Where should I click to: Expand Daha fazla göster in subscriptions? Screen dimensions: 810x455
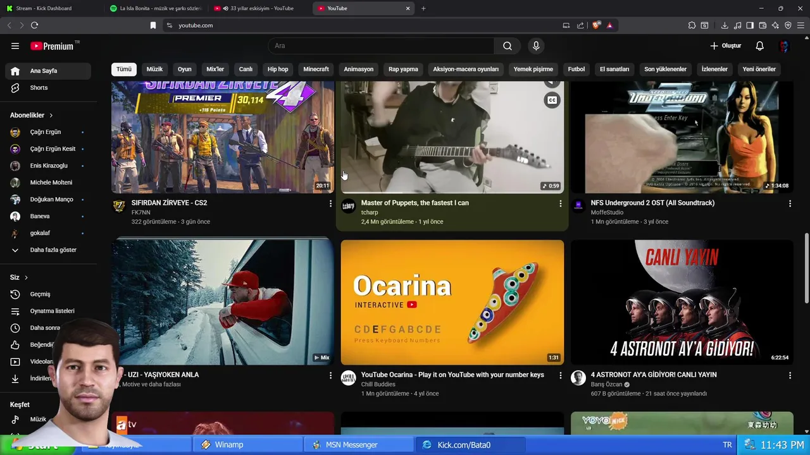click(48, 250)
